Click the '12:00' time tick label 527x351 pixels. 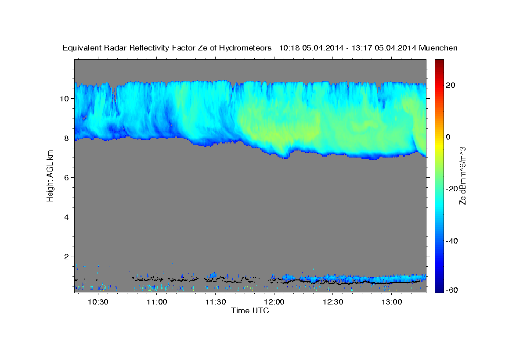point(274,302)
